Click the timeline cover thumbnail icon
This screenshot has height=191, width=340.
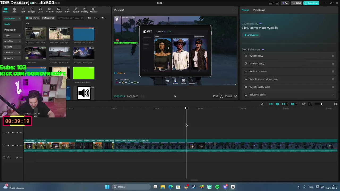[x=304, y=104]
